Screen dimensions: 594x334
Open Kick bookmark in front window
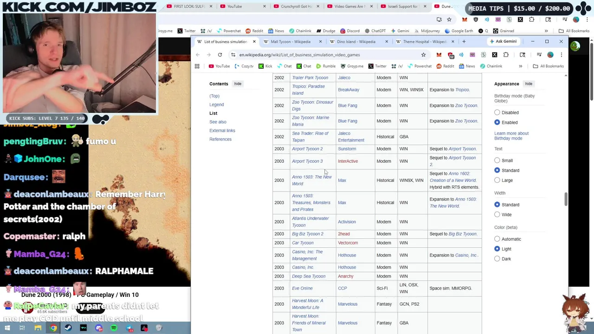[x=265, y=66]
